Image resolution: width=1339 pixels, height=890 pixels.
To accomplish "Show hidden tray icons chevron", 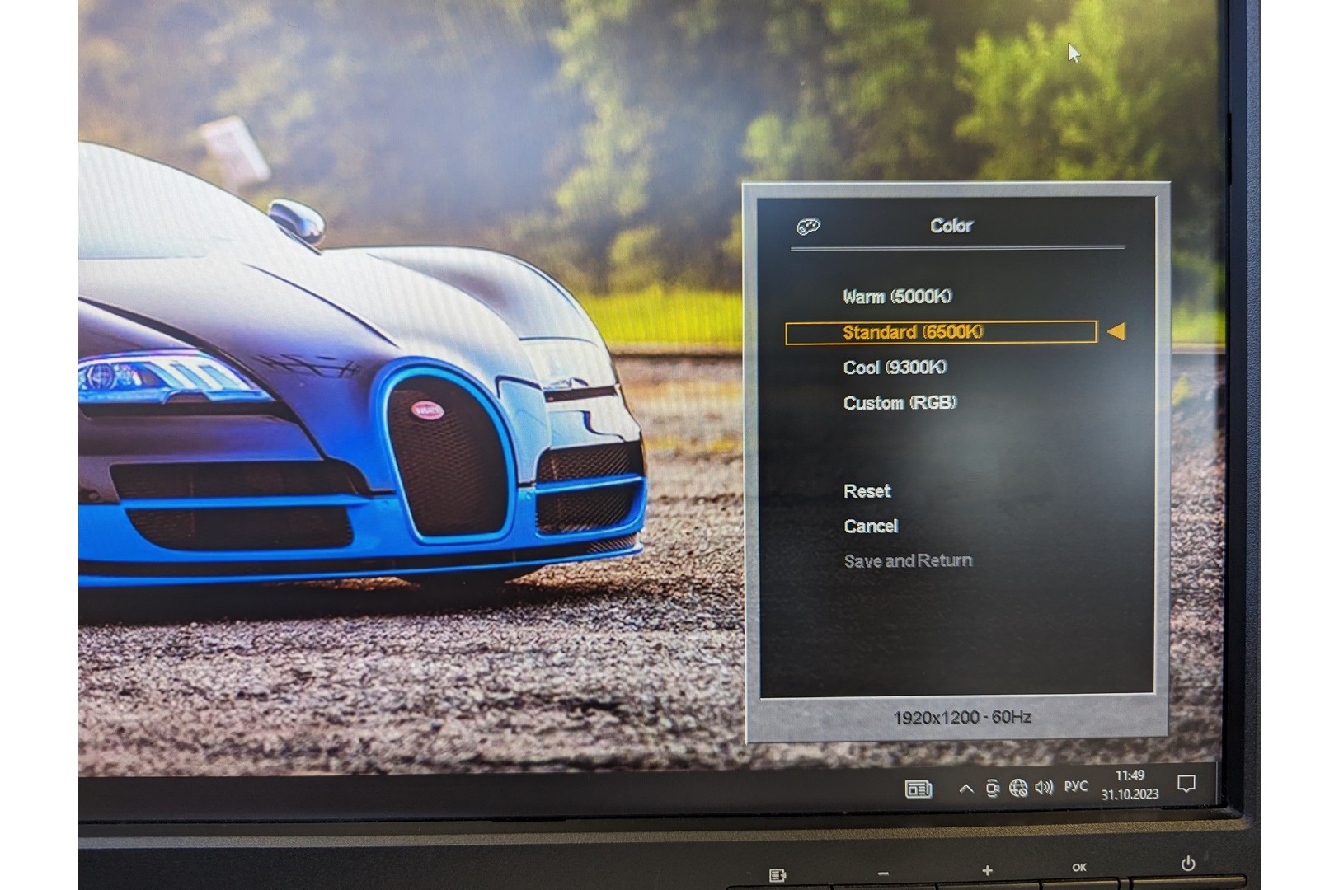I will tap(965, 789).
